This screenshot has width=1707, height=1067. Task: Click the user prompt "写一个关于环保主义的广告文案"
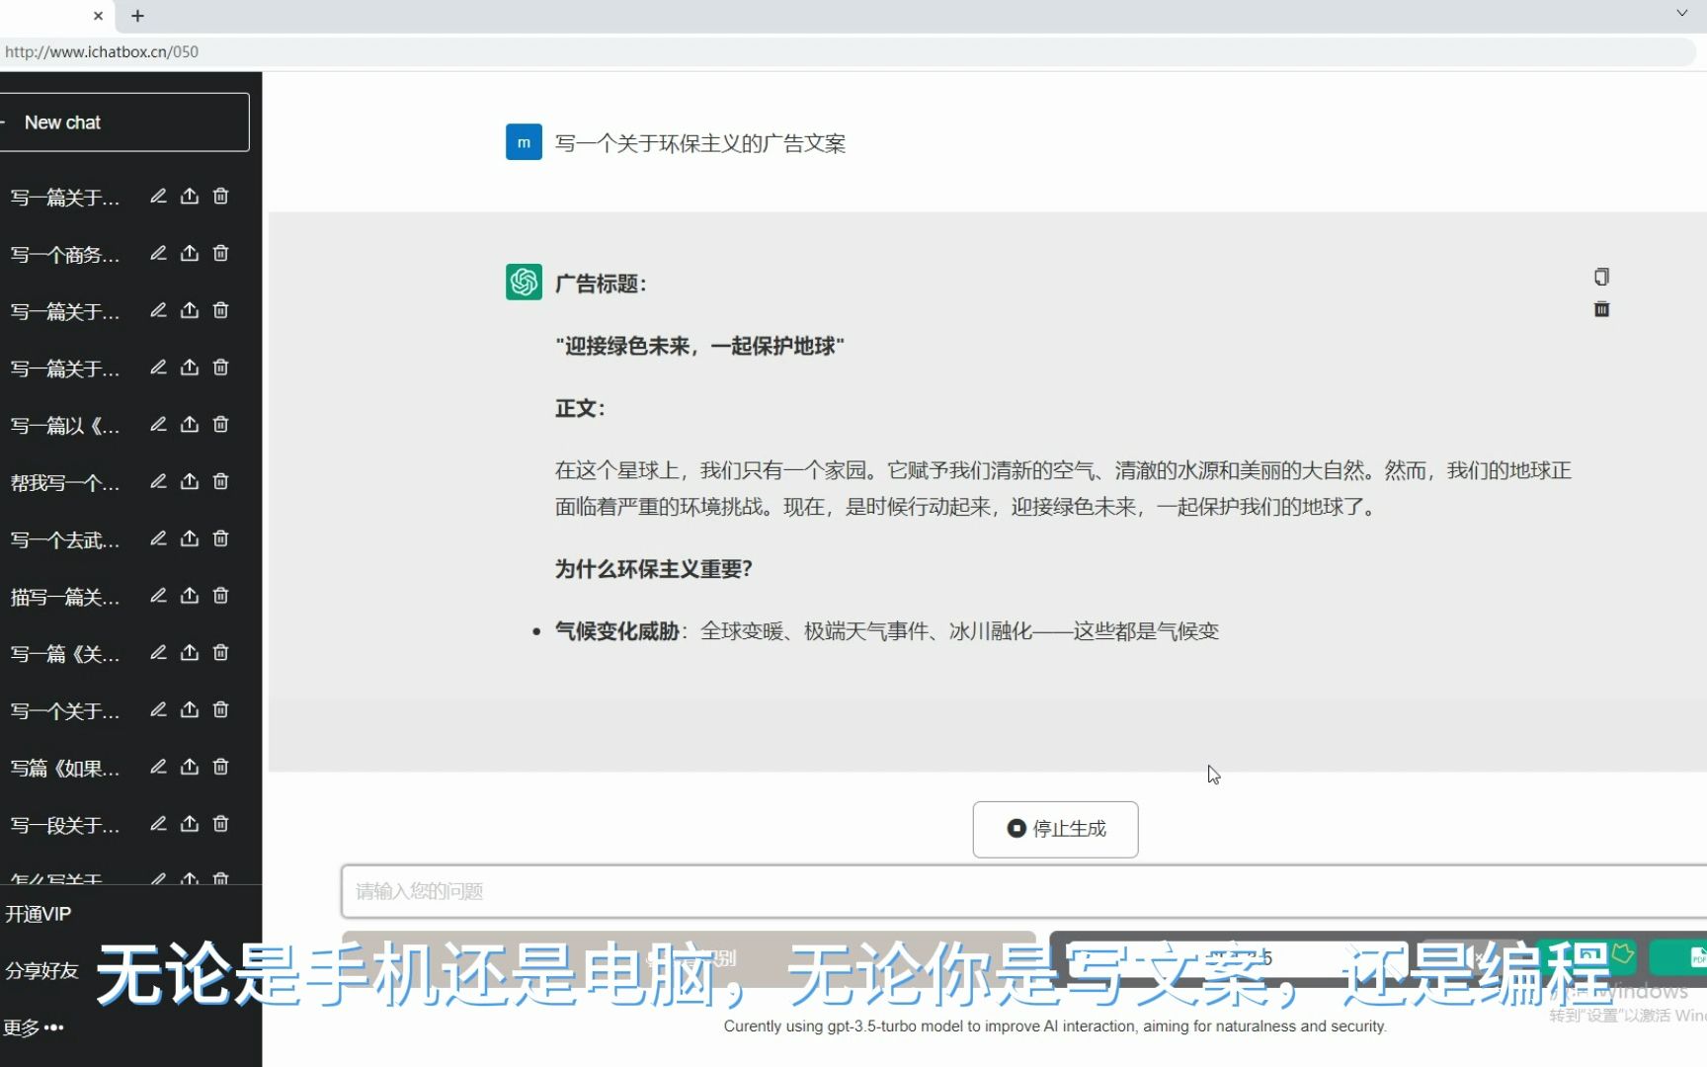699,143
